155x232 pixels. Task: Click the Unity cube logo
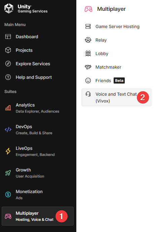pos(9,8)
